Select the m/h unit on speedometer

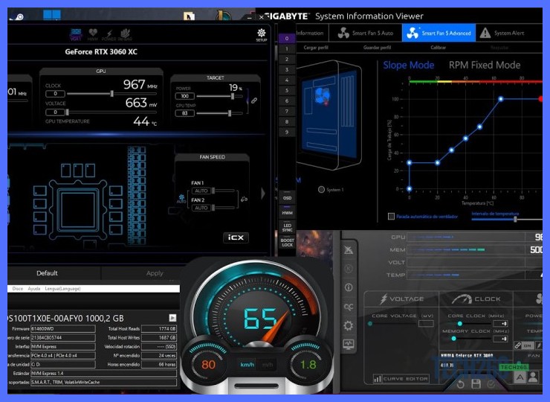coord(268,365)
